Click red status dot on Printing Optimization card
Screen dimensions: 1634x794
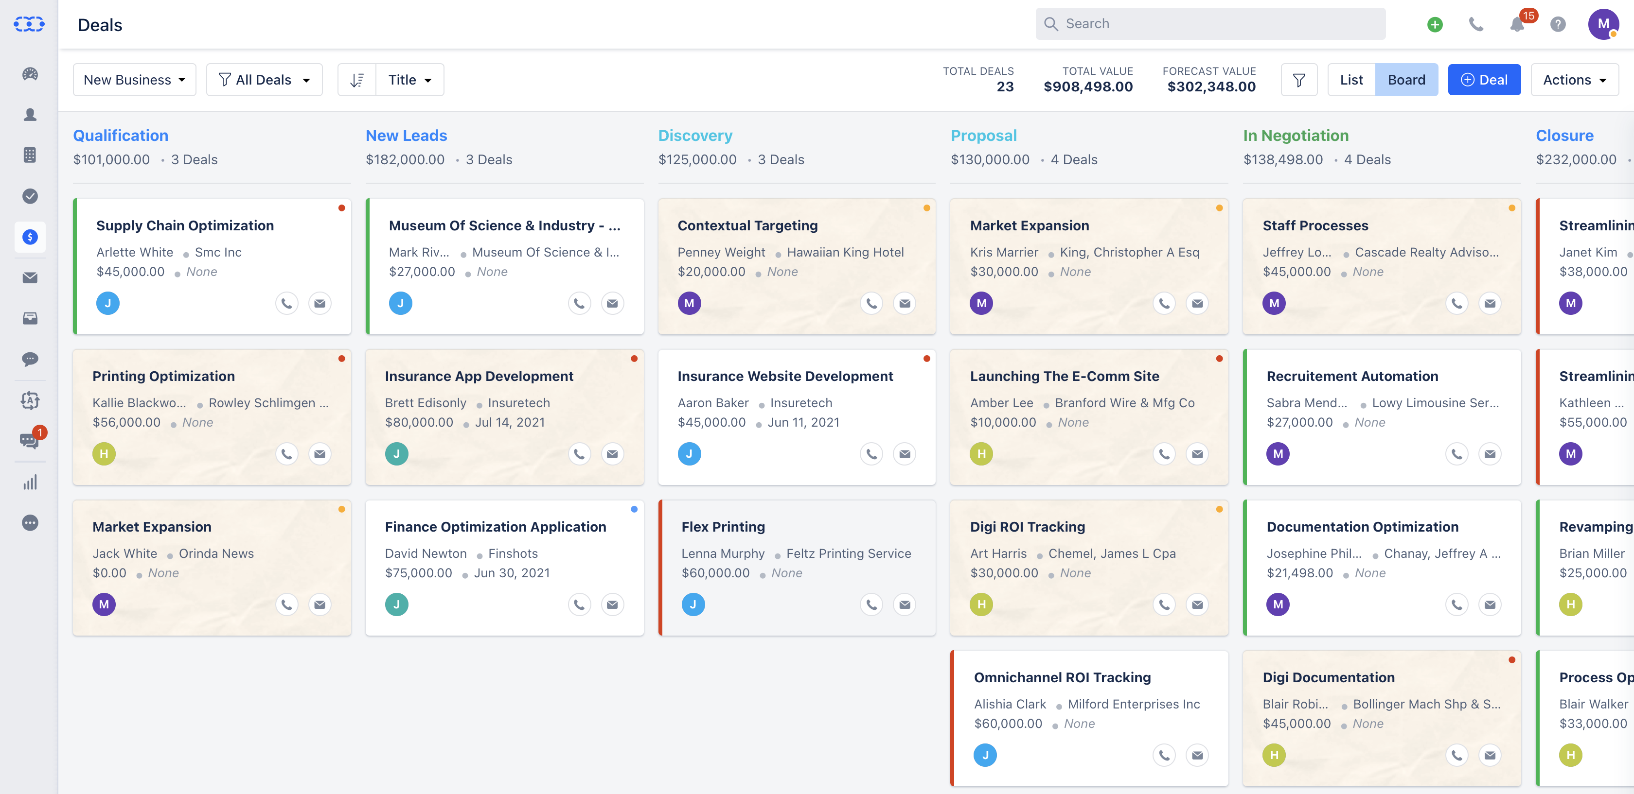tap(341, 359)
